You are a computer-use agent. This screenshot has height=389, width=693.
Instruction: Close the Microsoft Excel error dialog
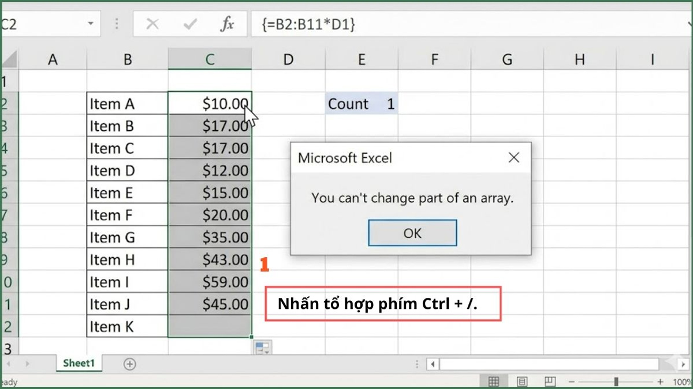pyautogui.click(x=513, y=157)
